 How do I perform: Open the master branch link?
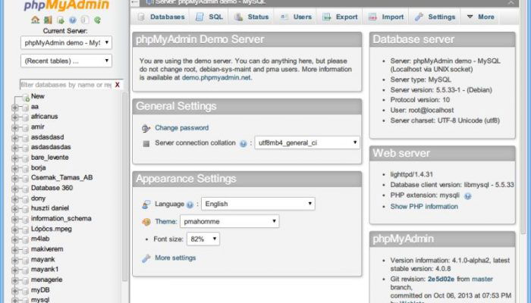[x=482, y=279]
